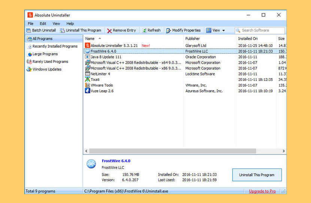Select the NetLimiter 4 row icon
The image size is (311, 203).
[87, 74]
